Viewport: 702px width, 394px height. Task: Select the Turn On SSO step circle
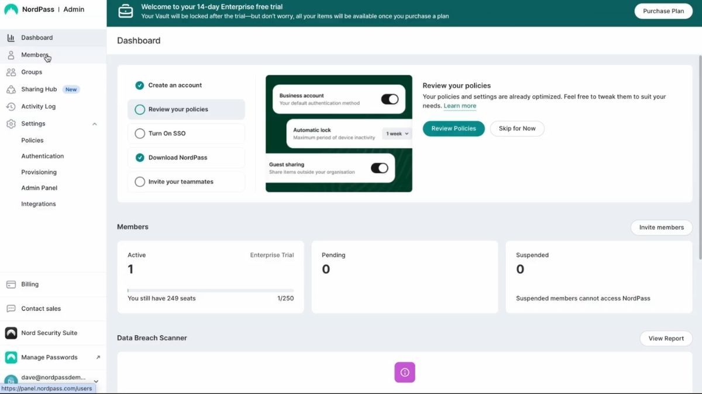pyautogui.click(x=140, y=134)
